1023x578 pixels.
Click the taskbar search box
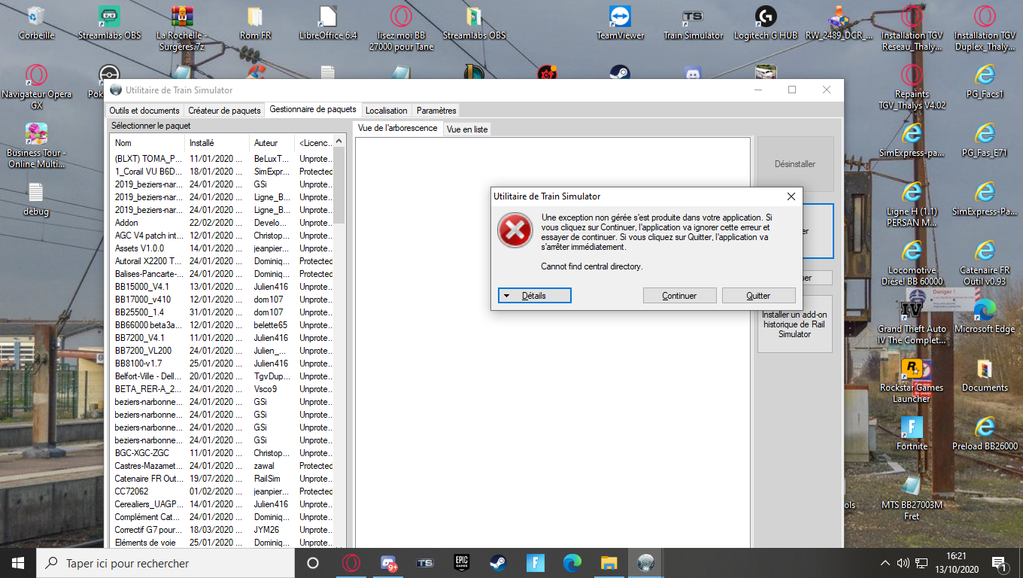click(x=165, y=563)
